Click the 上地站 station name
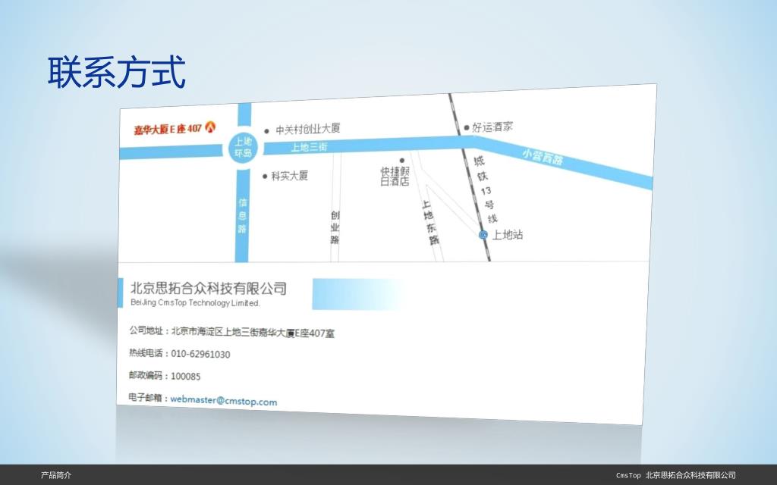Screen dimensions: 777x485 pyautogui.click(x=508, y=235)
